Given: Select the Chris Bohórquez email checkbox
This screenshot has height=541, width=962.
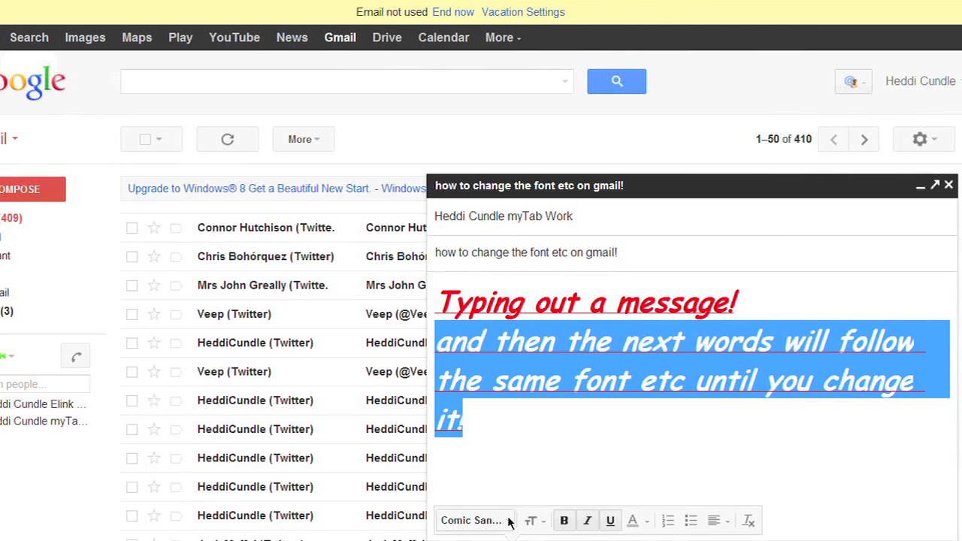Looking at the screenshot, I should click(x=132, y=256).
